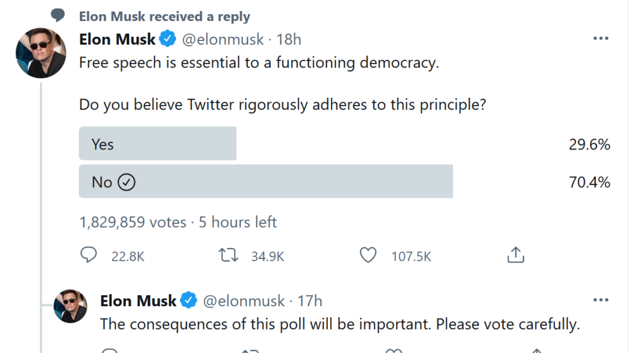Open Elon Musk's name on the poll tweet

click(117, 40)
